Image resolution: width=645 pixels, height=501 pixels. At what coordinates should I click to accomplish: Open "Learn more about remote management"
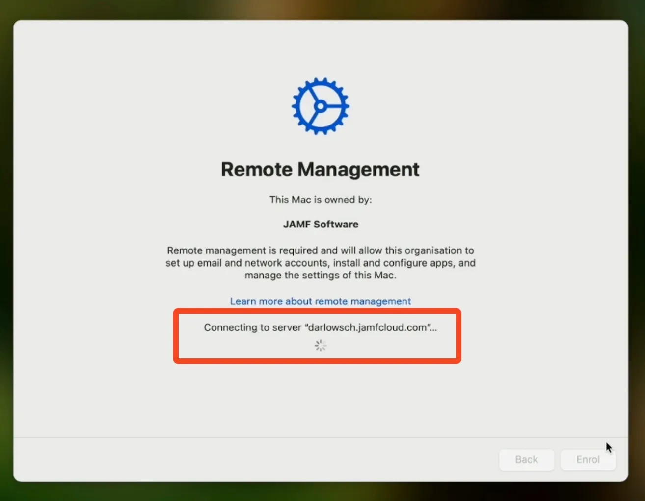click(320, 301)
